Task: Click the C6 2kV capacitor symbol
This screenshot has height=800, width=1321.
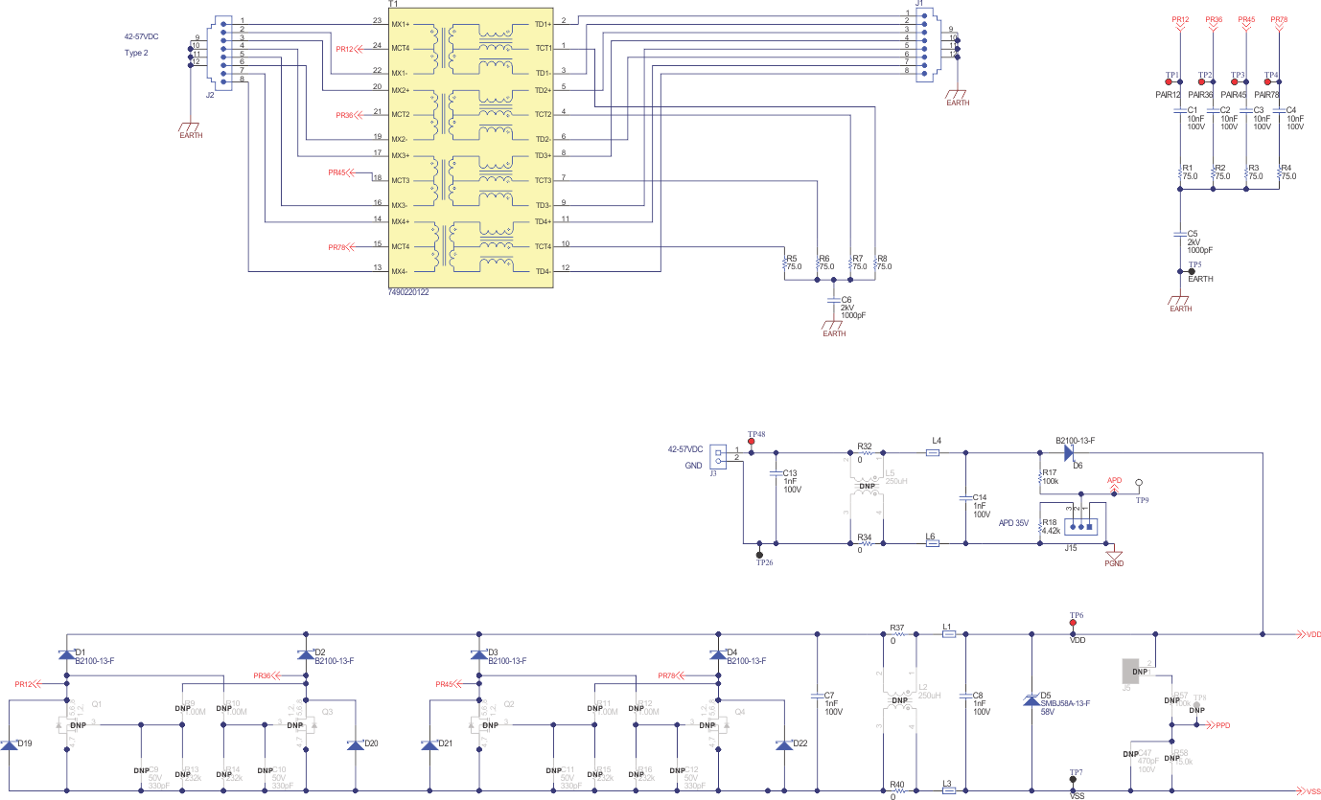Action: (834, 299)
